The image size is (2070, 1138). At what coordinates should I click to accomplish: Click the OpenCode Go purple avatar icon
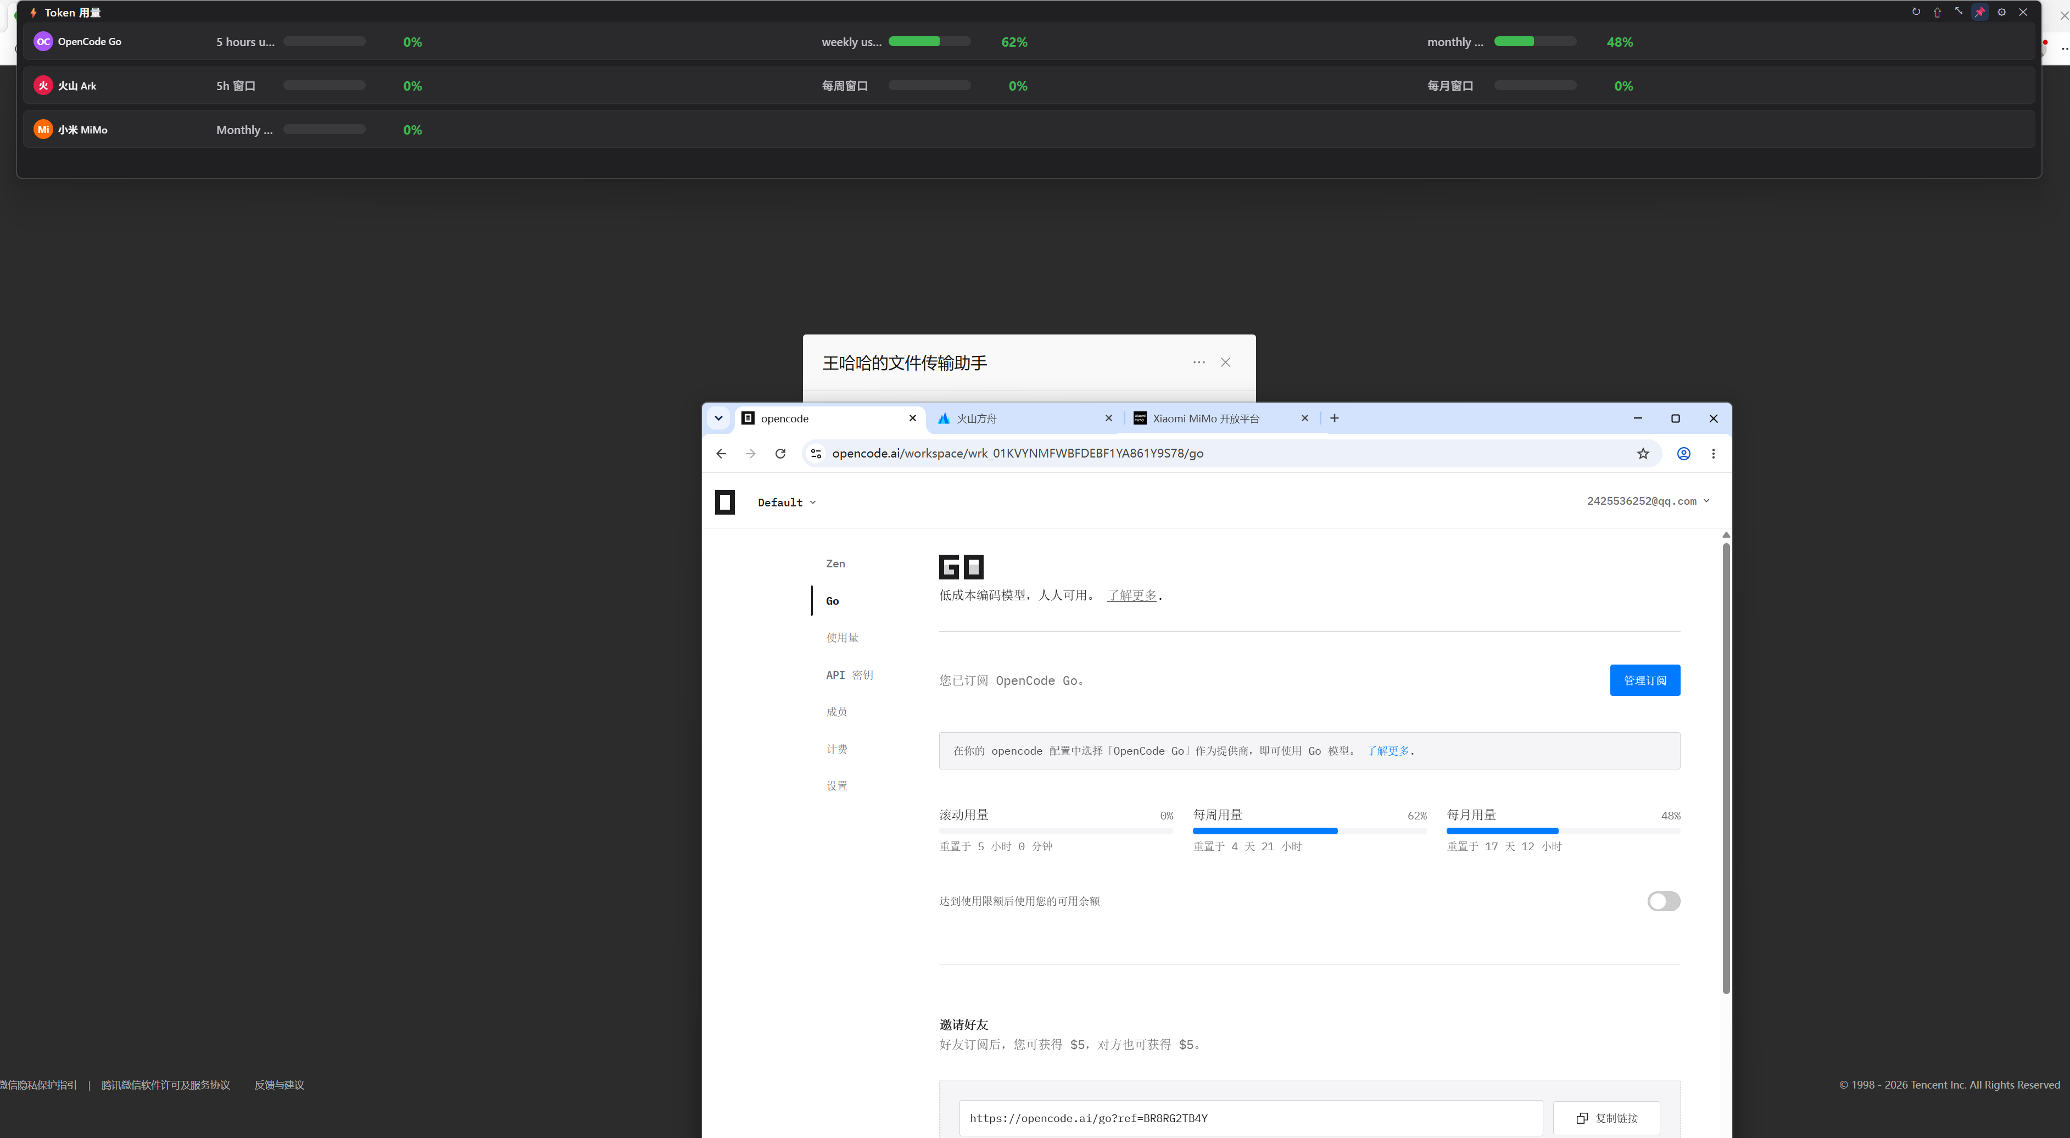(x=43, y=42)
